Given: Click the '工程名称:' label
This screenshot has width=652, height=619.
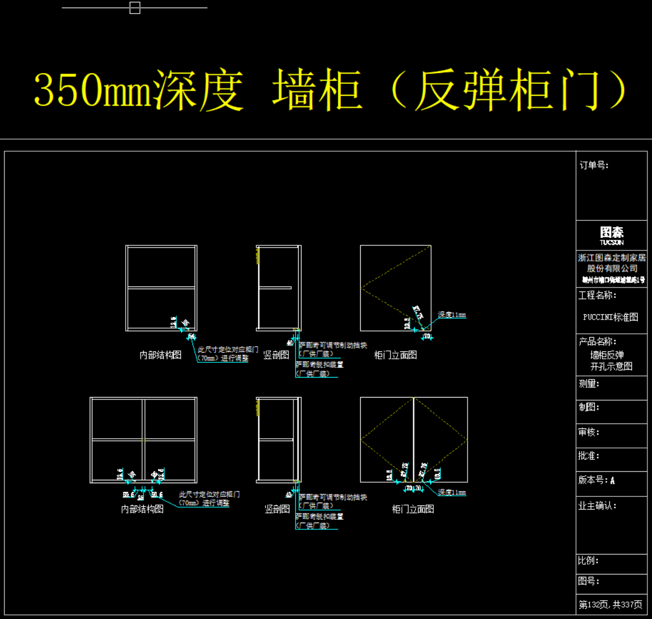Looking at the screenshot, I should coord(597,296).
